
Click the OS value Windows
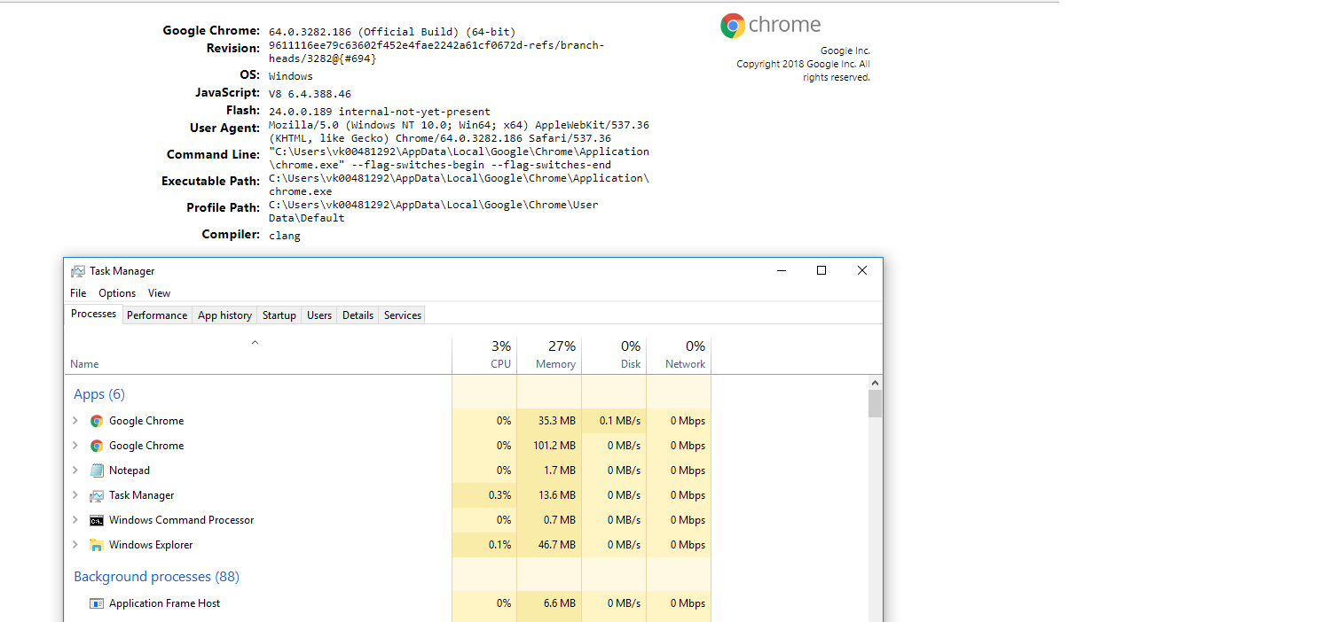291,76
